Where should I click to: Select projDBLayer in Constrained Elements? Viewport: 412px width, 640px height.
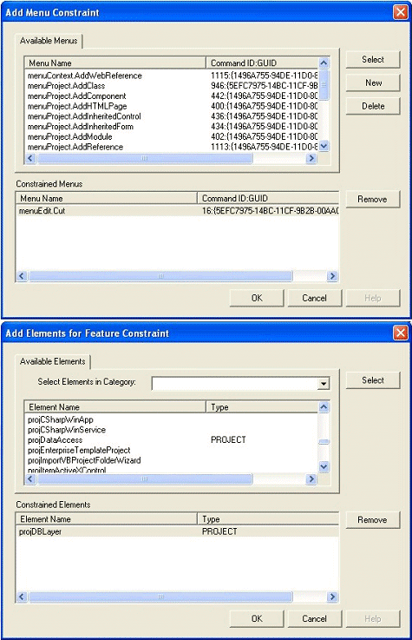[178, 531]
